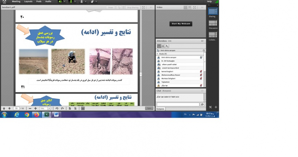Select attendee MohammadReza Rezaei
Image resolution: width=298 pixels, height=157 pixels.
pyautogui.click(x=180, y=75)
